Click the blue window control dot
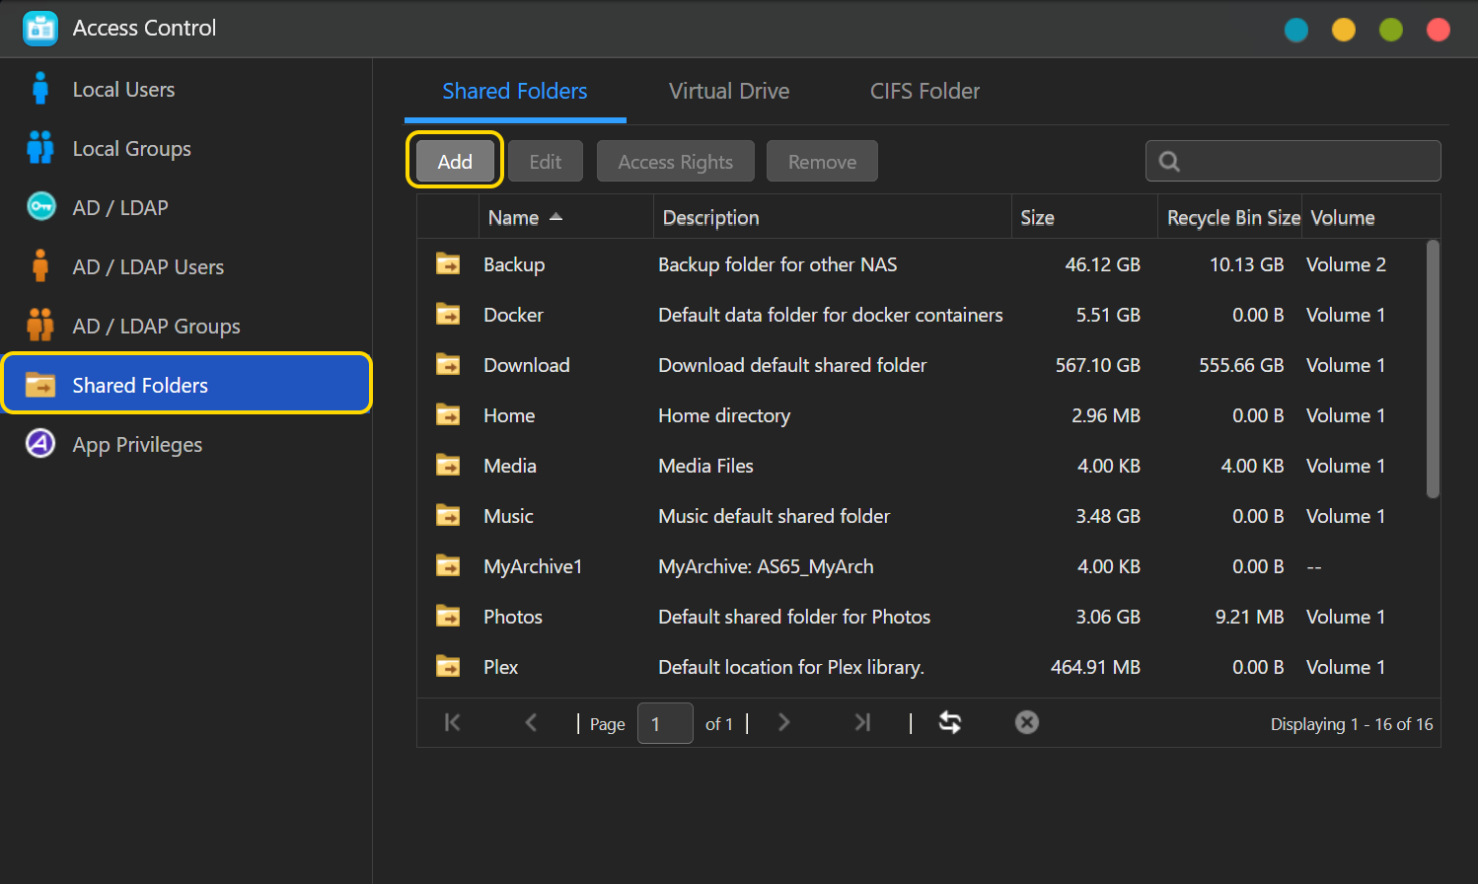 click(1296, 30)
